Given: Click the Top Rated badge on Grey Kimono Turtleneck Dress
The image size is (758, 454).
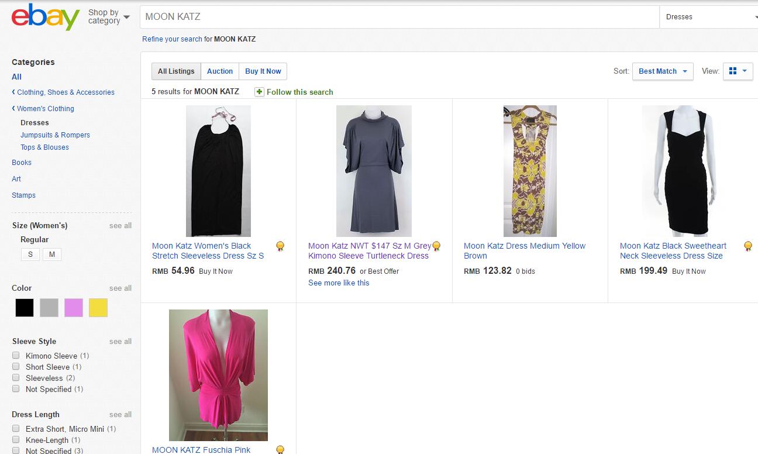Looking at the screenshot, I should point(436,246).
